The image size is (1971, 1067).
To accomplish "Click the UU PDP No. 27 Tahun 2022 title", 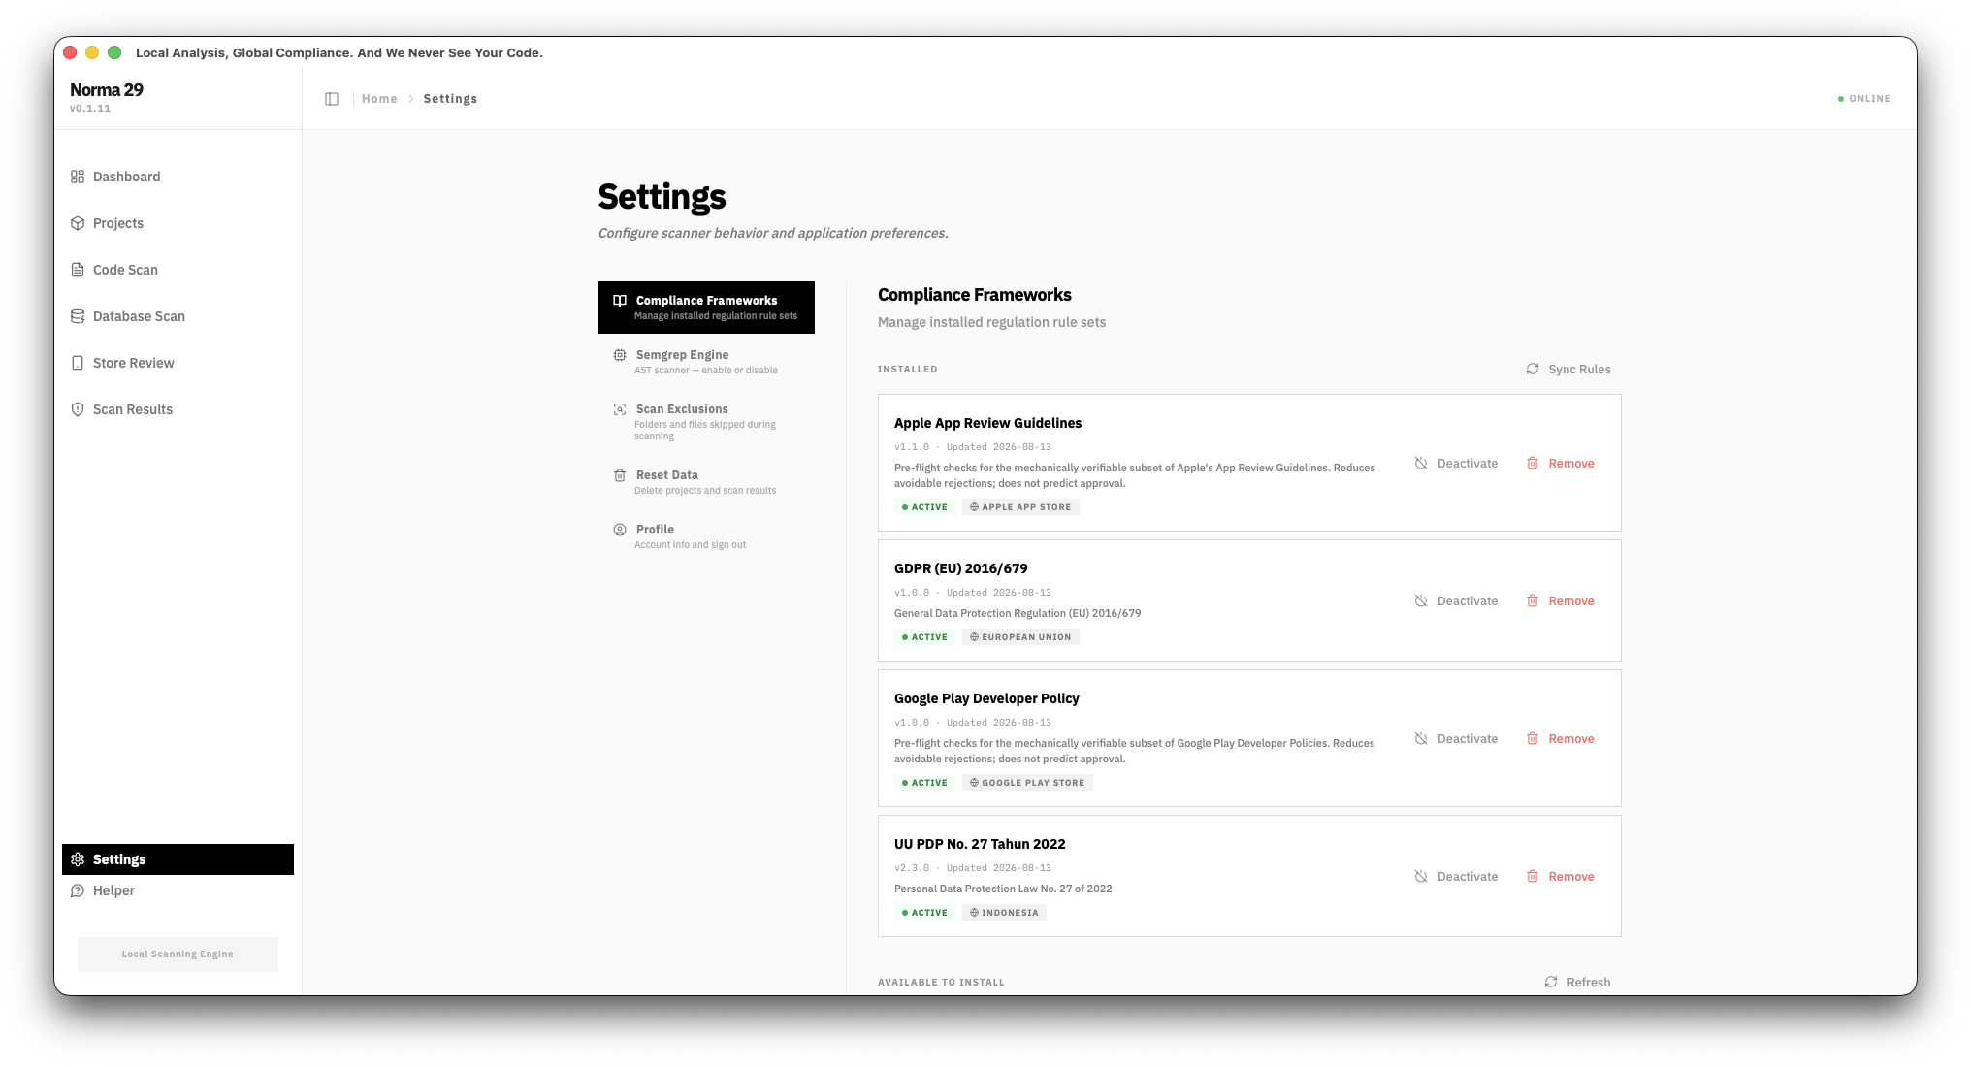I will (x=980, y=844).
